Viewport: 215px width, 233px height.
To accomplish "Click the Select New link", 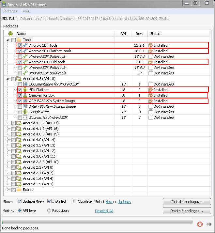I will click(x=109, y=202).
